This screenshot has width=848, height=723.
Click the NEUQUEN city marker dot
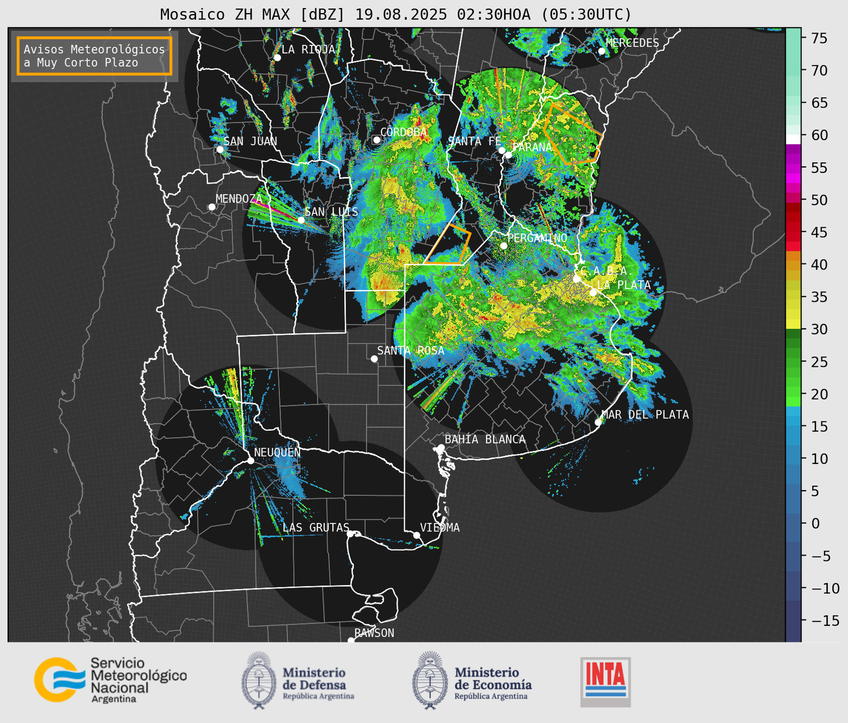[x=250, y=460]
